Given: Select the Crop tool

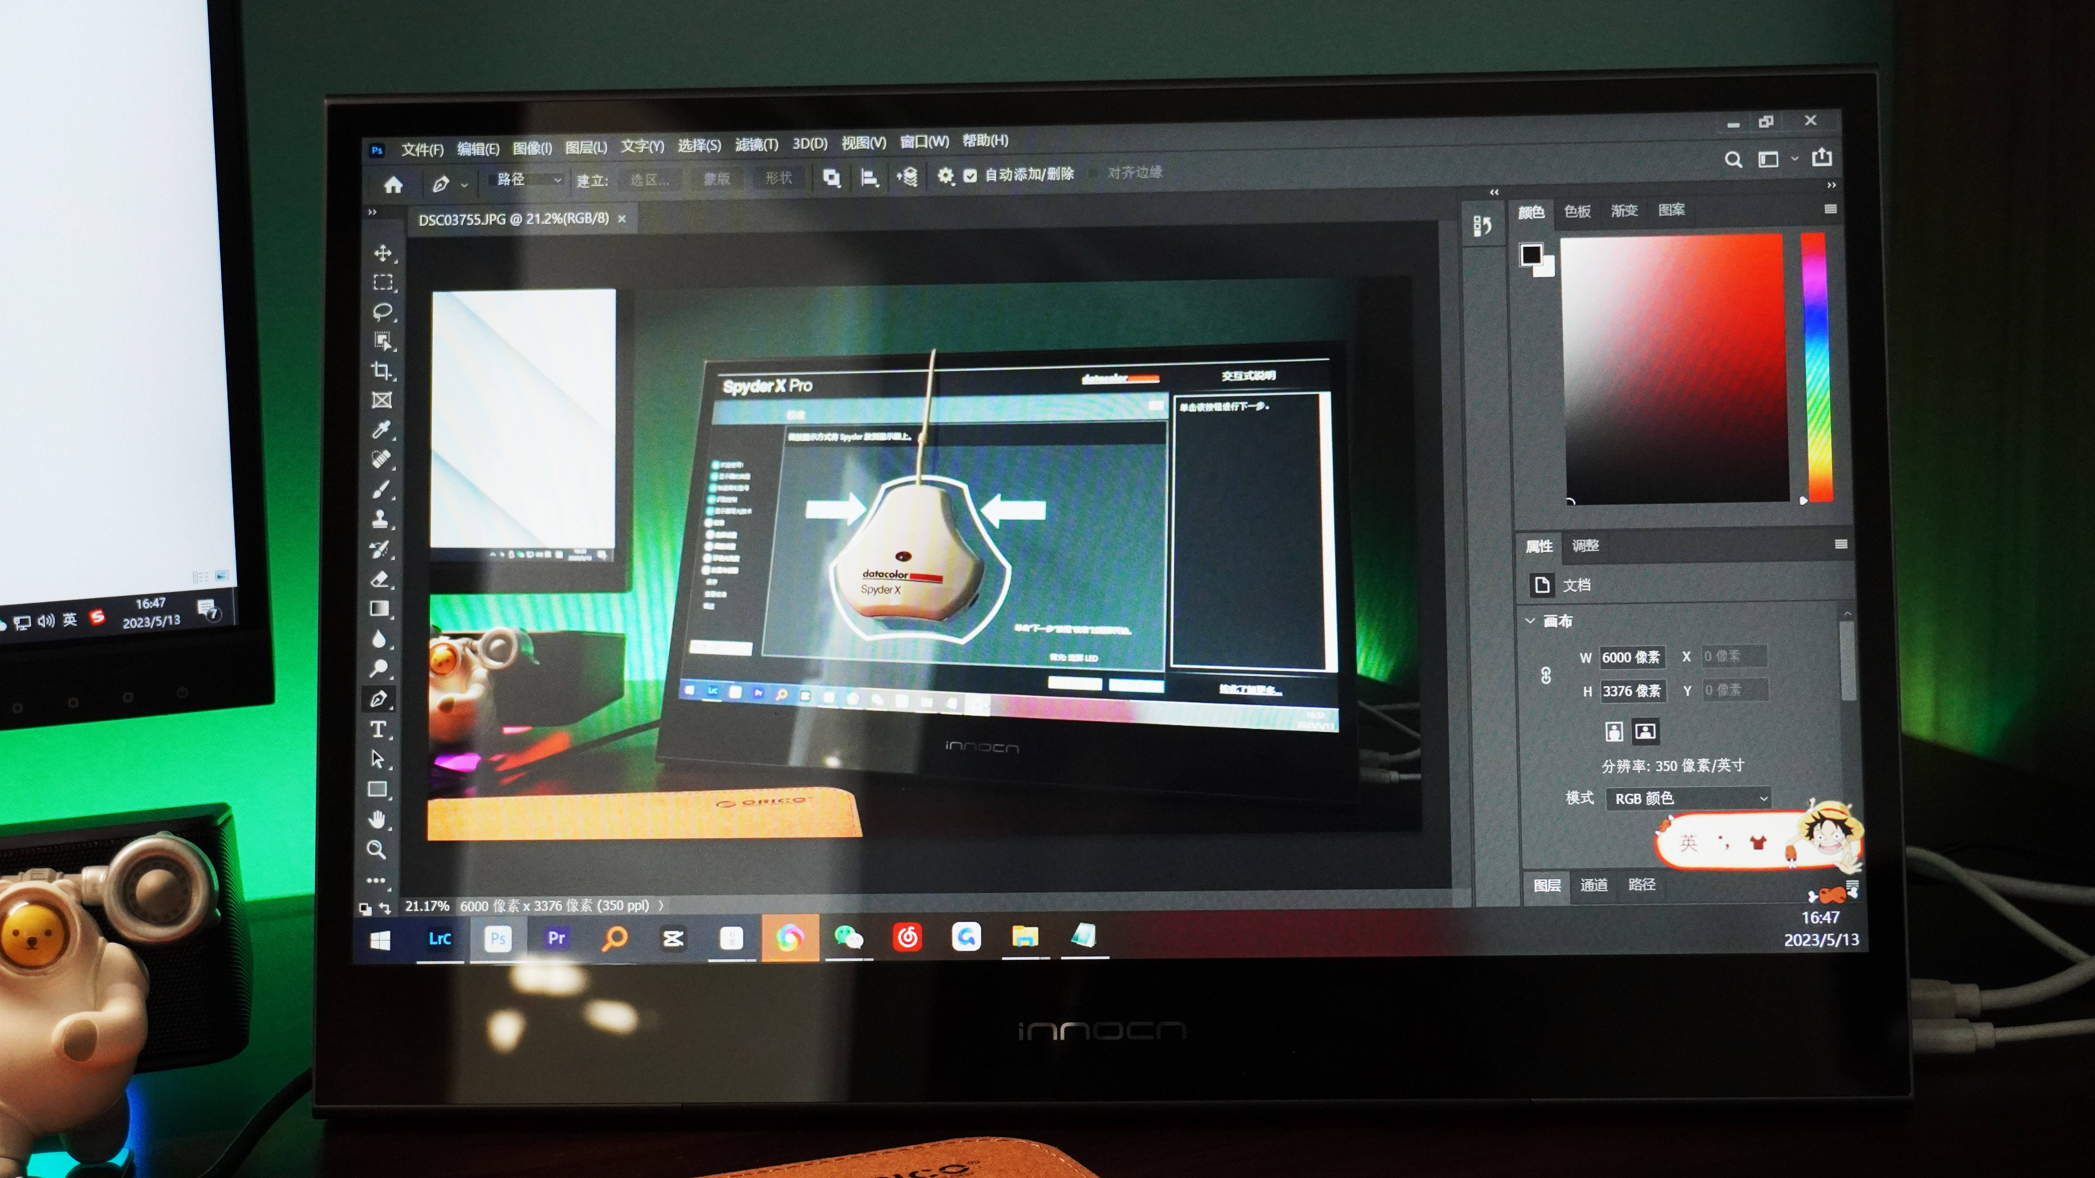Looking at the screenshot, I should (382, 371).
